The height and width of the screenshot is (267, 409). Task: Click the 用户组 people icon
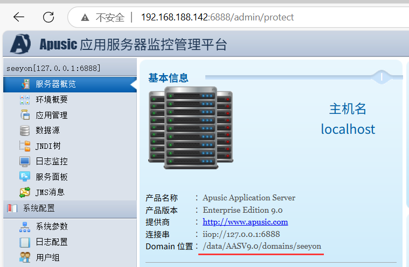(x=25, y=257)
